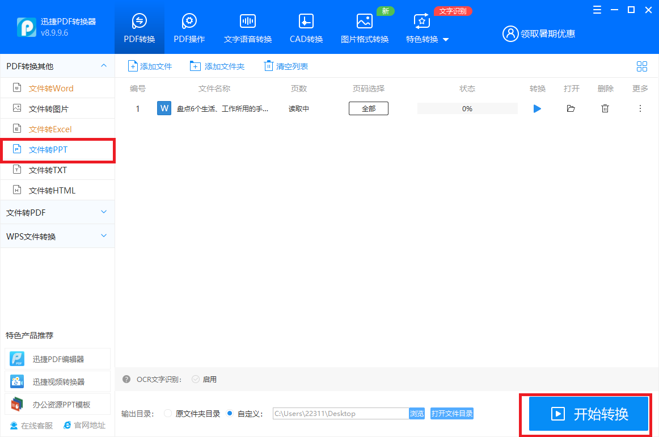659x437 pixels.
Task: Click the 文件名称 column header
Action: click(x=214, y=89)
